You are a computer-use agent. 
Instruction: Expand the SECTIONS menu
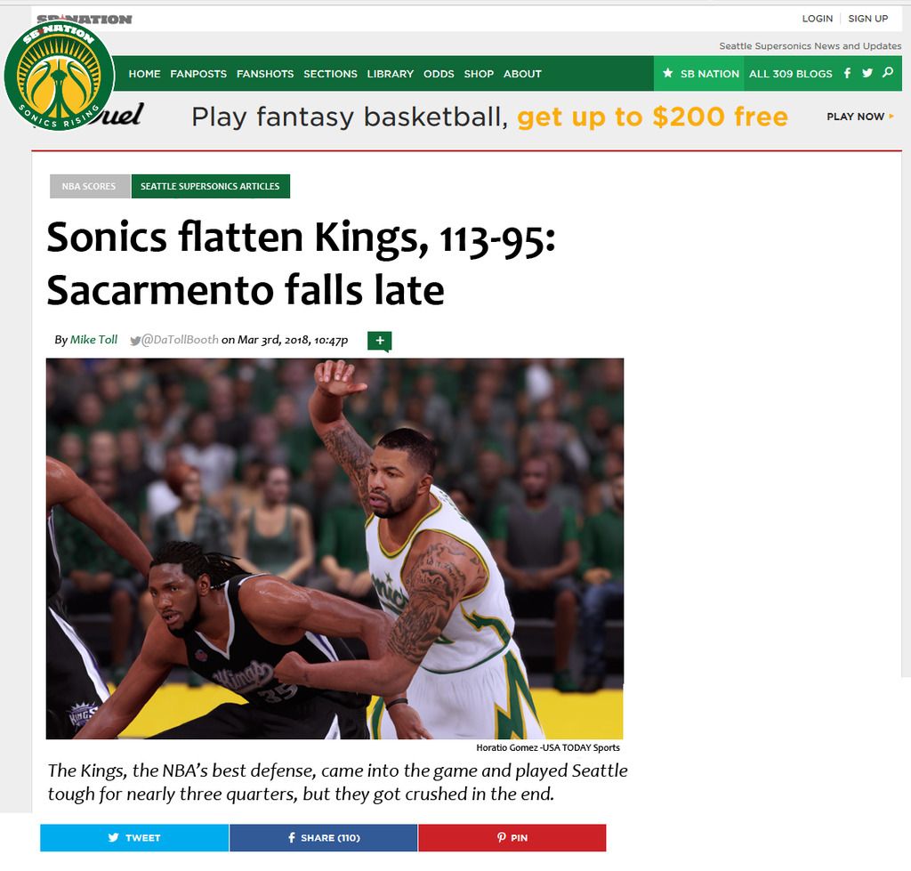[330, 74]
